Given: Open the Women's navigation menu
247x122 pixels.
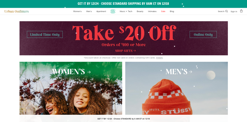Looking at the screenshot, I should [x=77, y=12].
